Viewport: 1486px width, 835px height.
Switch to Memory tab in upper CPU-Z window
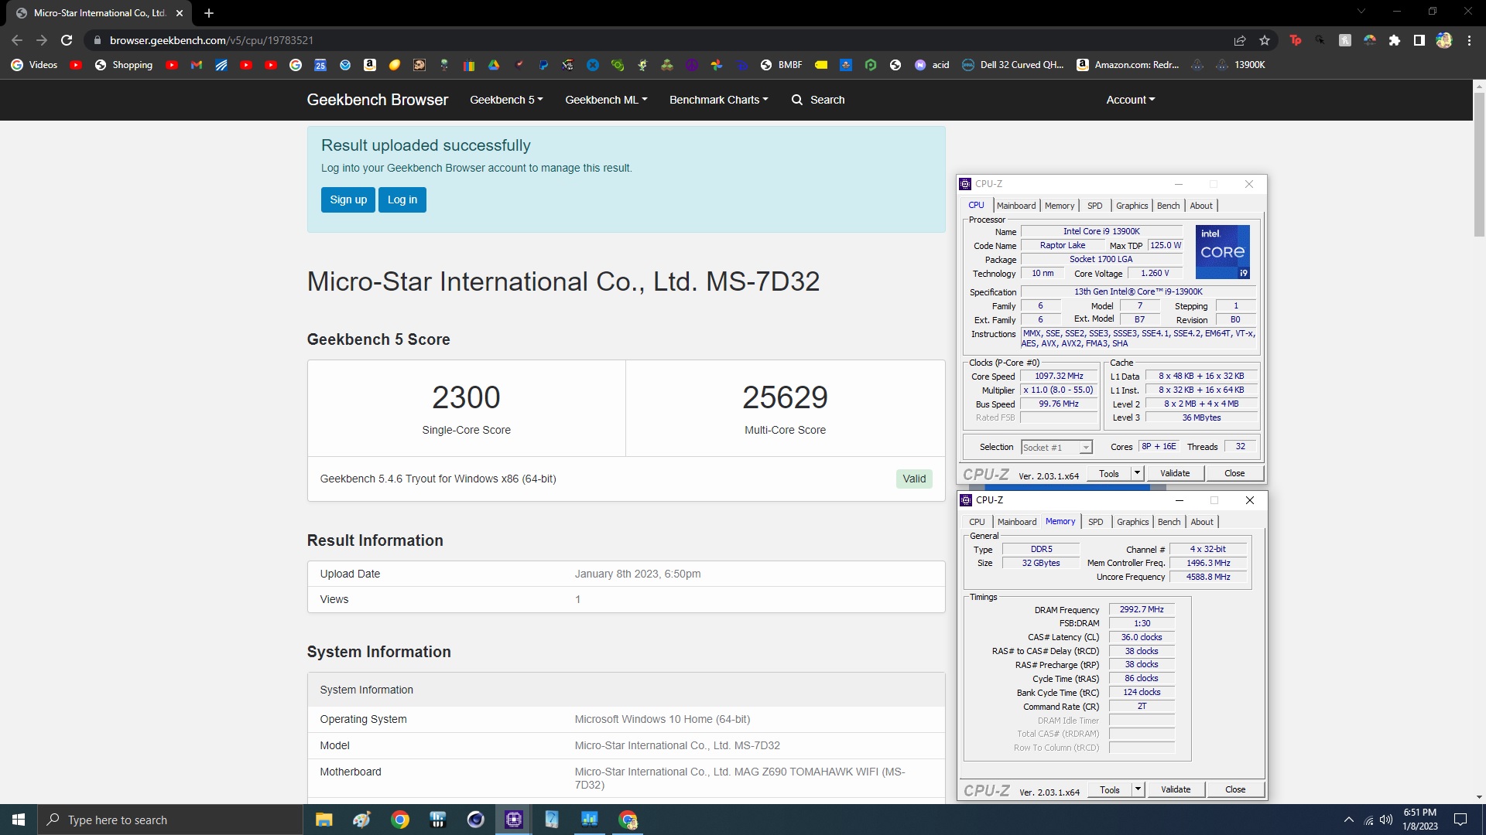(x=1059, y=206)
